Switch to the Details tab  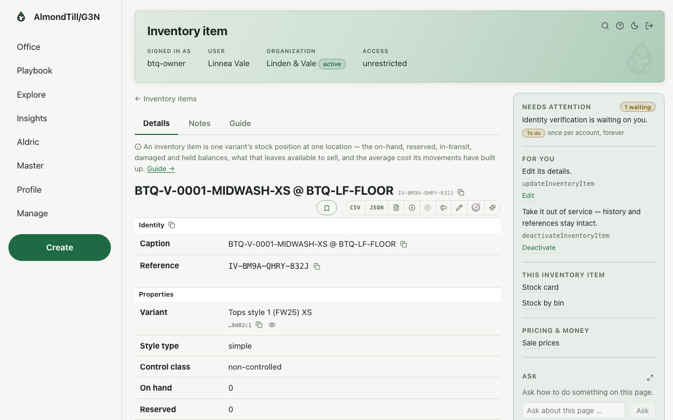click(x=156, y=123)
